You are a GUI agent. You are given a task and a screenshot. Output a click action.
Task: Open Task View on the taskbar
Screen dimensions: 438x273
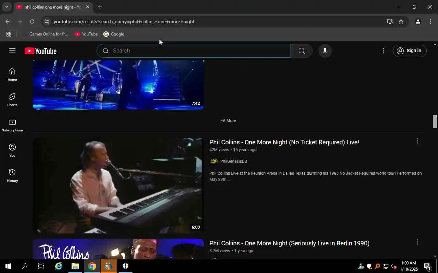[41, 266]
